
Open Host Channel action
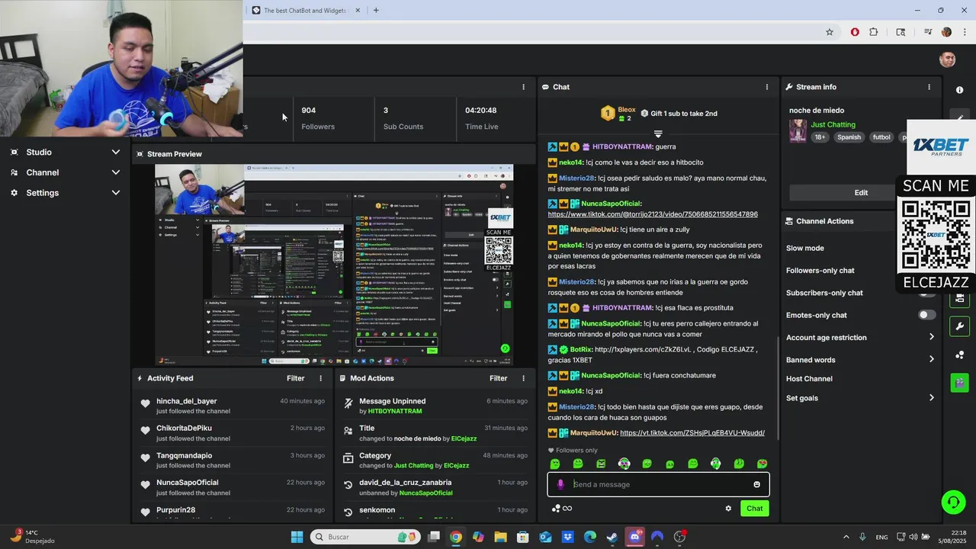tap(809, 379)
